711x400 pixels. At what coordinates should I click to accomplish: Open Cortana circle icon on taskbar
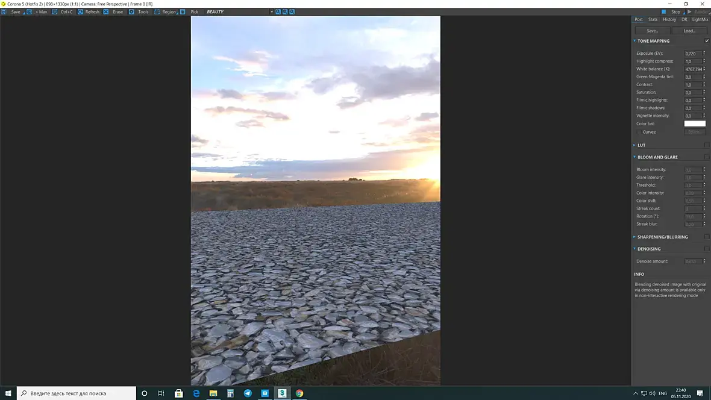[144, 393]
